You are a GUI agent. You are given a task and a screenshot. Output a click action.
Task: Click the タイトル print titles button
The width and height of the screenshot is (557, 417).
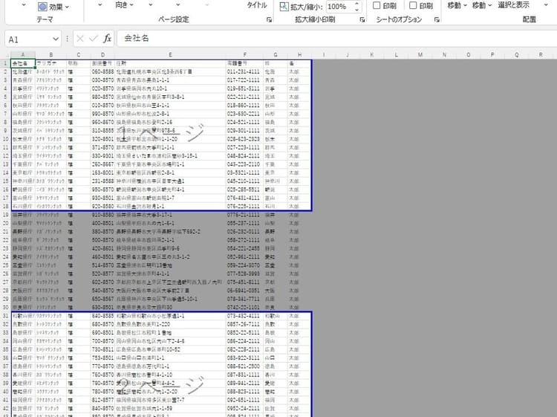257,5
